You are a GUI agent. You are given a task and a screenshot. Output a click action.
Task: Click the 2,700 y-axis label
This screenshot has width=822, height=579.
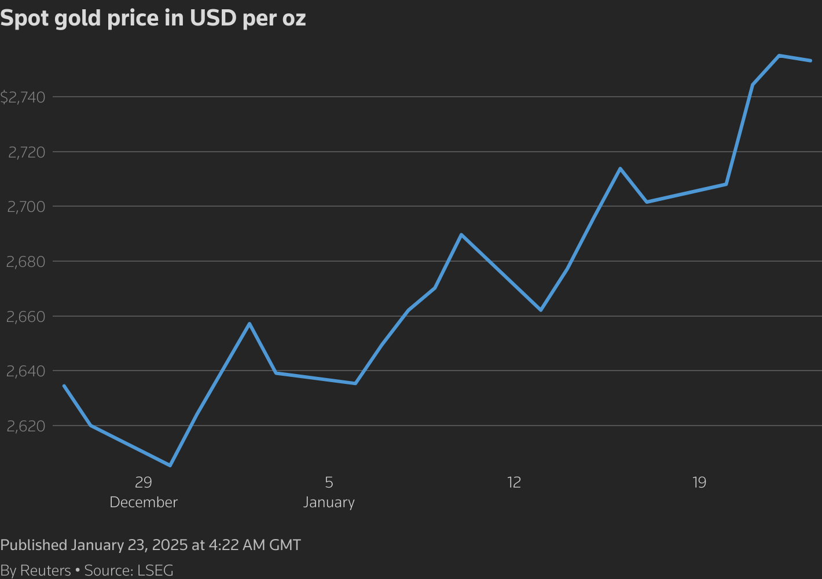coord(25,207)
